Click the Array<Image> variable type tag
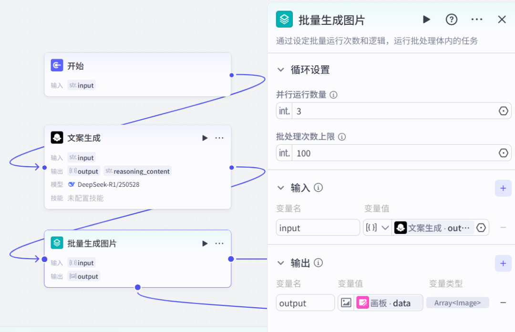 [x=457, y=303]
